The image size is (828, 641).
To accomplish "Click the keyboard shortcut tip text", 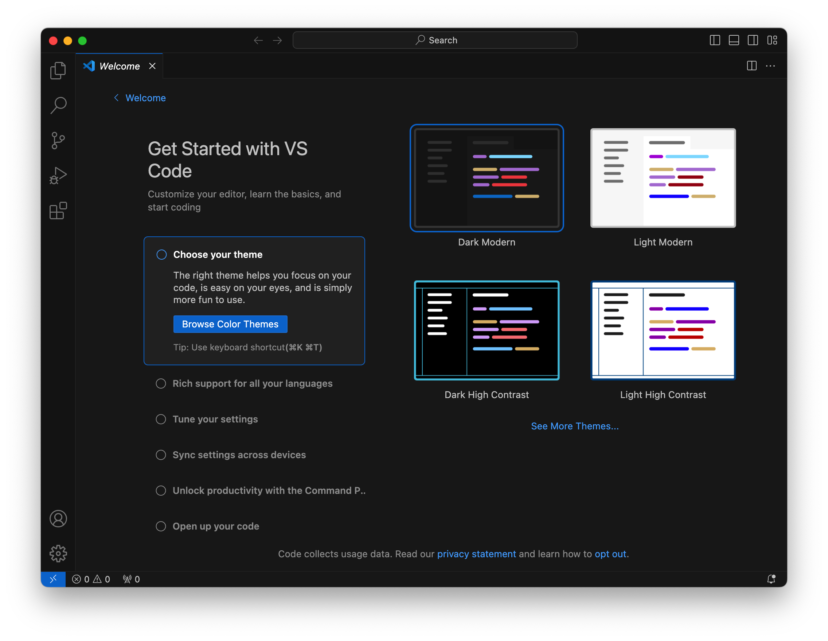I will (247, 347).
